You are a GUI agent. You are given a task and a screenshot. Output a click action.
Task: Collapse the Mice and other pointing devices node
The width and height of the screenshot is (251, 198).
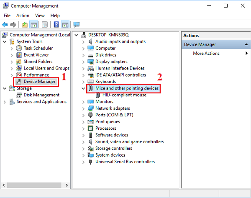[x=83, y=88]
